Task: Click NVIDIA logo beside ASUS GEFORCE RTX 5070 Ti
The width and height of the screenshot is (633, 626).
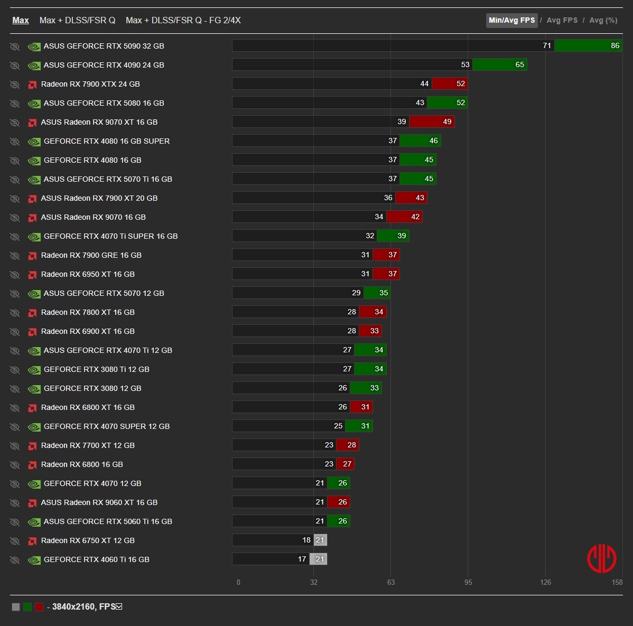Action: click(34, 180)
